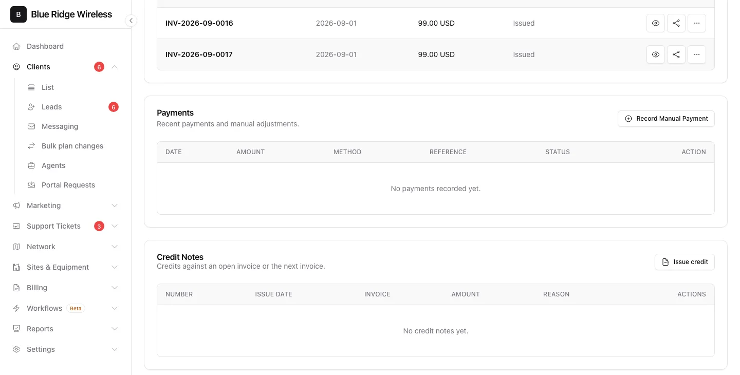Open Portal Requests in sidebar

(x=72, y=185)
